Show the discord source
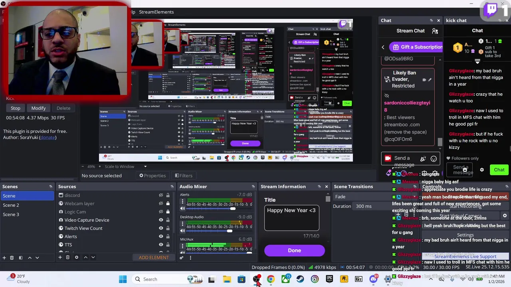The width and height of the screenshot is (511, 287). [161, 195]
